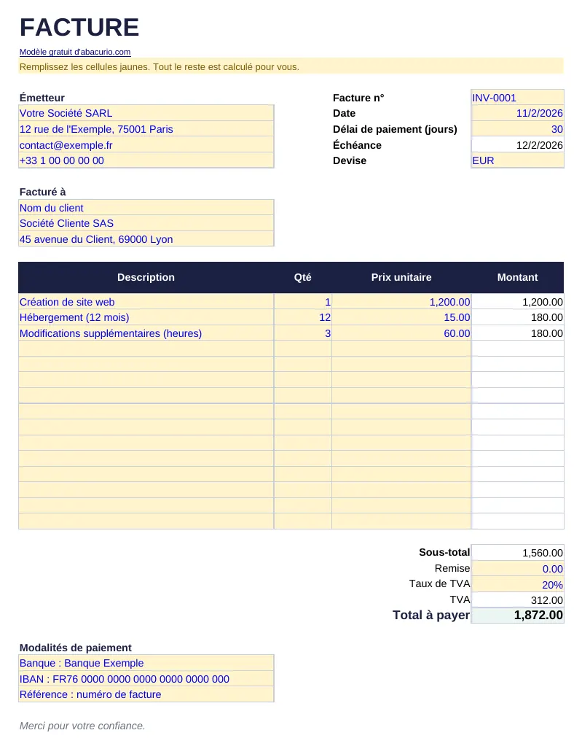
Task: Select the 'Création de site web' description
Action: 146,301
